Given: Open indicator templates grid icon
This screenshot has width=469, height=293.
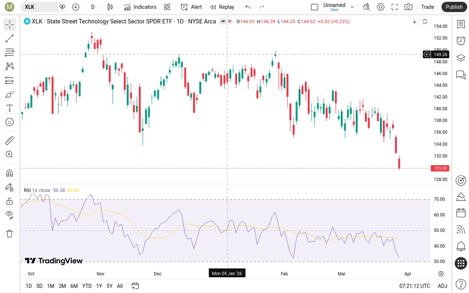Looking at the screenshot, I should (x=167, y=7).
